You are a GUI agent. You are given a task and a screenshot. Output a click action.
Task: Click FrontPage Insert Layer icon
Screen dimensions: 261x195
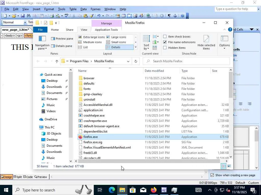tap(129, 16)
